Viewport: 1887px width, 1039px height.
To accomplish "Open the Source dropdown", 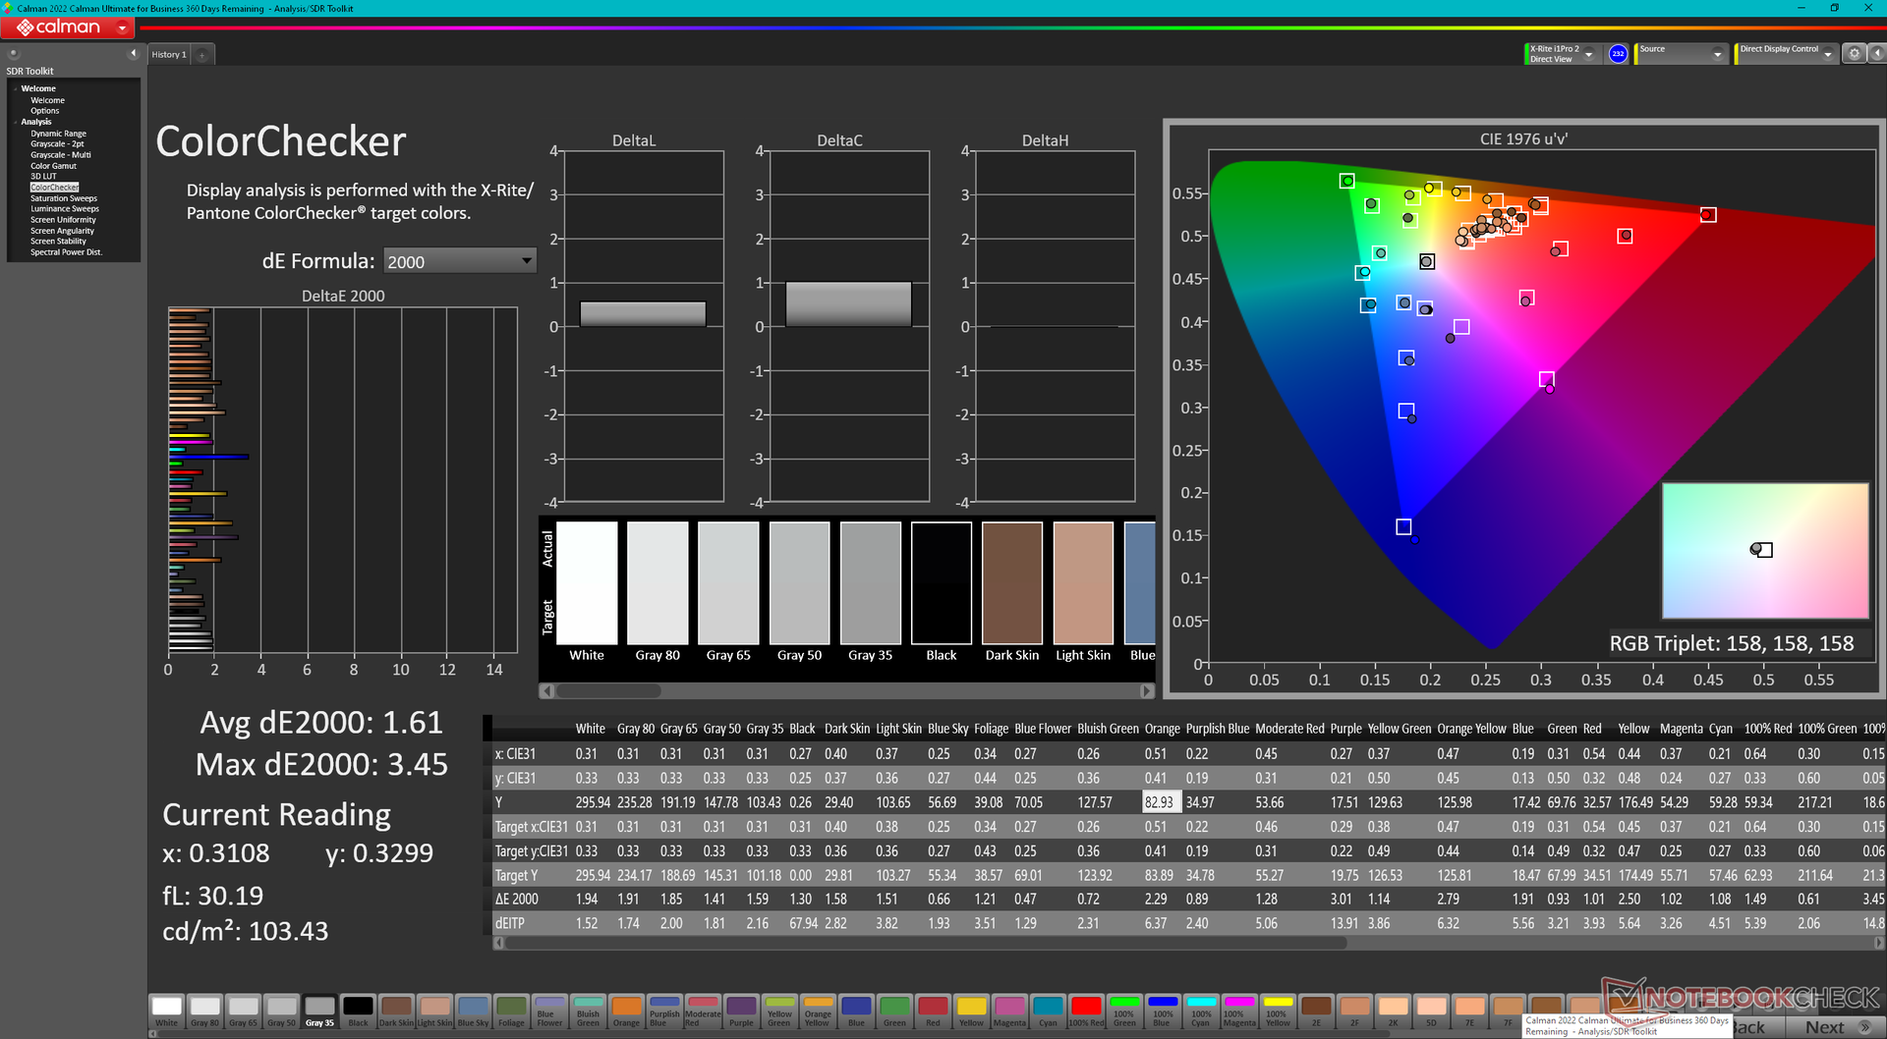I will coord(1717,55).
